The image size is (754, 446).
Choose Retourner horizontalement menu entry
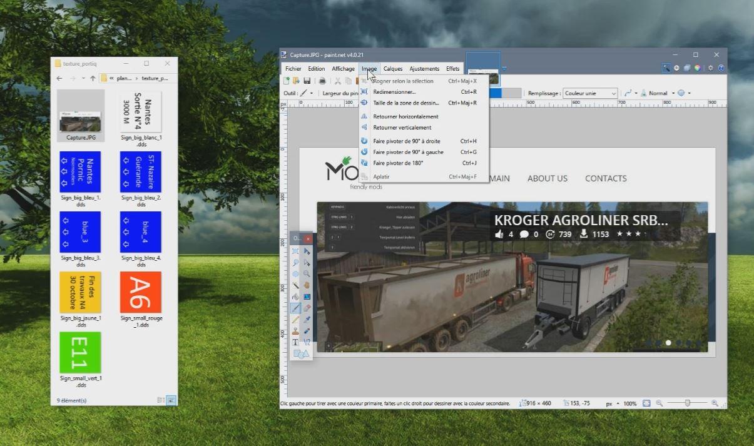pos(405,116)
